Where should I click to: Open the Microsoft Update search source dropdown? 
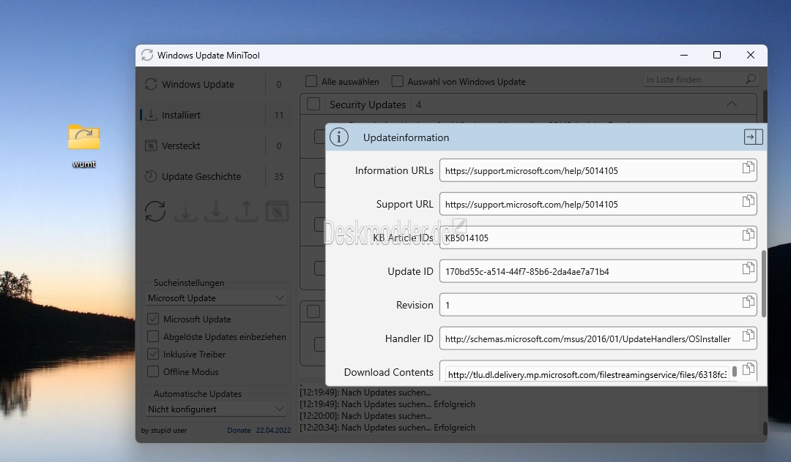216,298
